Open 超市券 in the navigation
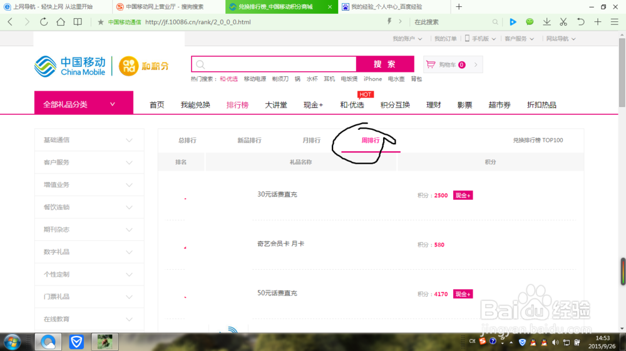The width and height of the screenshot is (626, 351). pyautogui.click(x=500, y=105)
